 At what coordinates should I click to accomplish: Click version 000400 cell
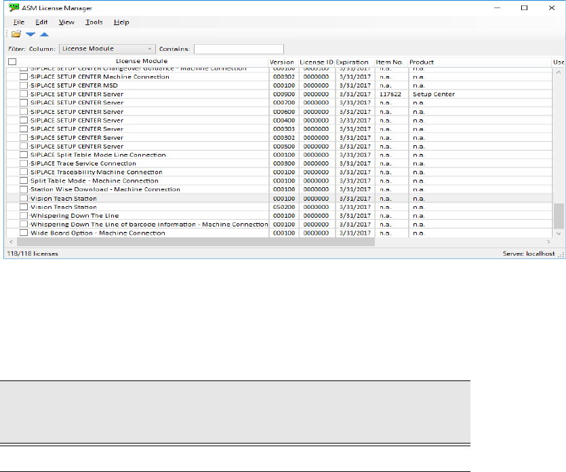coord(284,120)
